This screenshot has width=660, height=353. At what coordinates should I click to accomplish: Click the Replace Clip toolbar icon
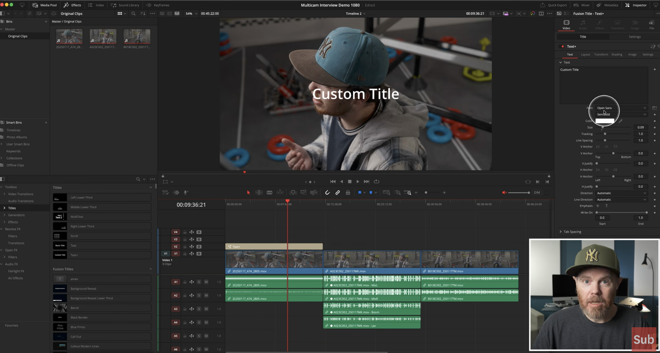pyautogui.click(x=314, y=192)
